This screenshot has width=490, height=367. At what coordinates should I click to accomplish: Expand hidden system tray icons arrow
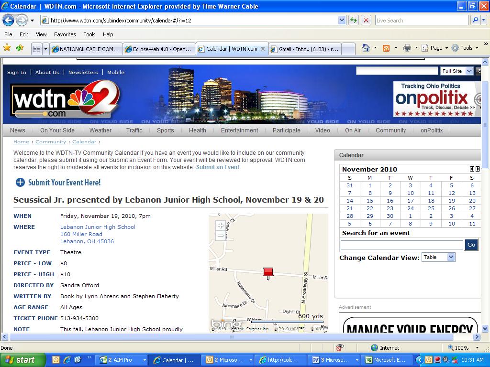(420, 360)
